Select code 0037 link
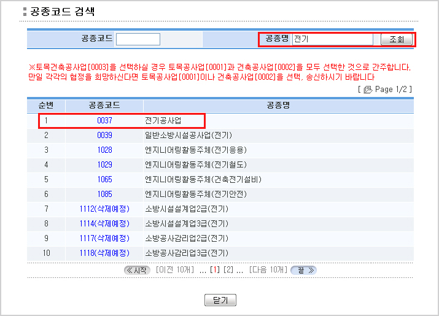Viewport: 439px width, 316px height. point(104,121)
